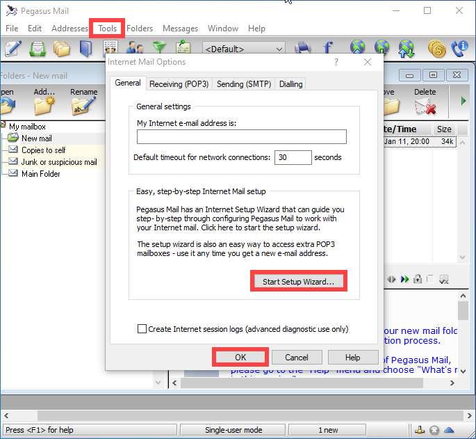
Task: Click the printer icon in toolbar
Action: 302,47
